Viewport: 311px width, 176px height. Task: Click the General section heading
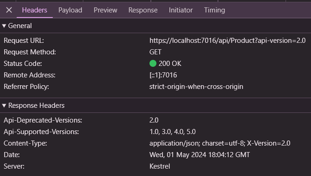click(20, 26)
